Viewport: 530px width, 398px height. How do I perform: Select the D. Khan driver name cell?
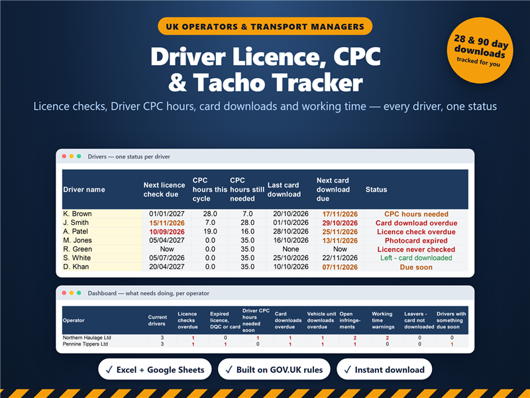point(102,267)
